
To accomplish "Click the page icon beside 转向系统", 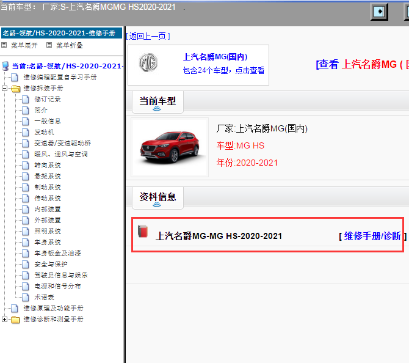I will click(x=26, y=166).
